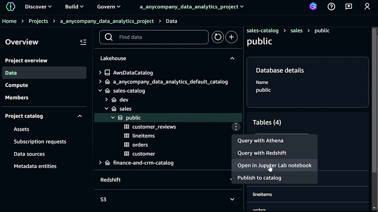Open the Govern dropdown menu
The height and width of the screenshot is (212, 378).
[109, 7]
